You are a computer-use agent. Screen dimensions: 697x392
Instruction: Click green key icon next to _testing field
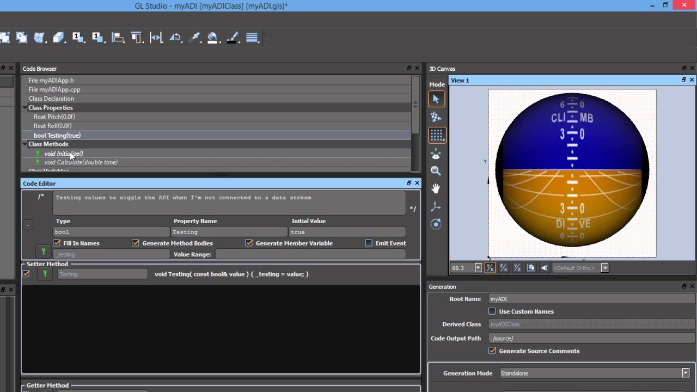pyautogui.click(x=44, y=252)
